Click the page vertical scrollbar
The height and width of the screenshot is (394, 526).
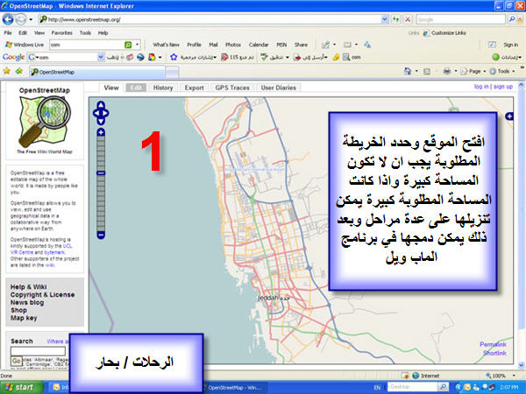pyautogui.click(x=522, y=224)
